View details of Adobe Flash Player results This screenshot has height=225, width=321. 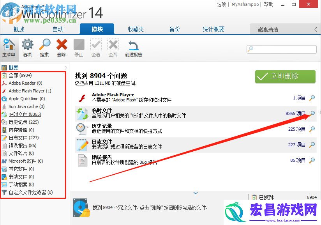pyautogui.click(x=312, y=98)
